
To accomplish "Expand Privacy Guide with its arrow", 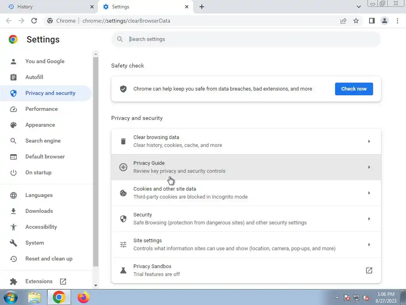I will tap(369, 167).
